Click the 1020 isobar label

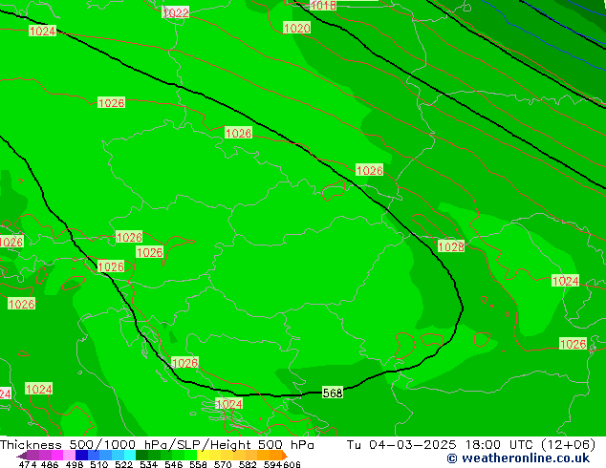(297, 28)
